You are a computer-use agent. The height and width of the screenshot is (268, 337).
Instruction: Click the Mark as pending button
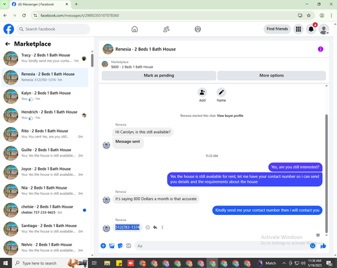pos(159,75)
